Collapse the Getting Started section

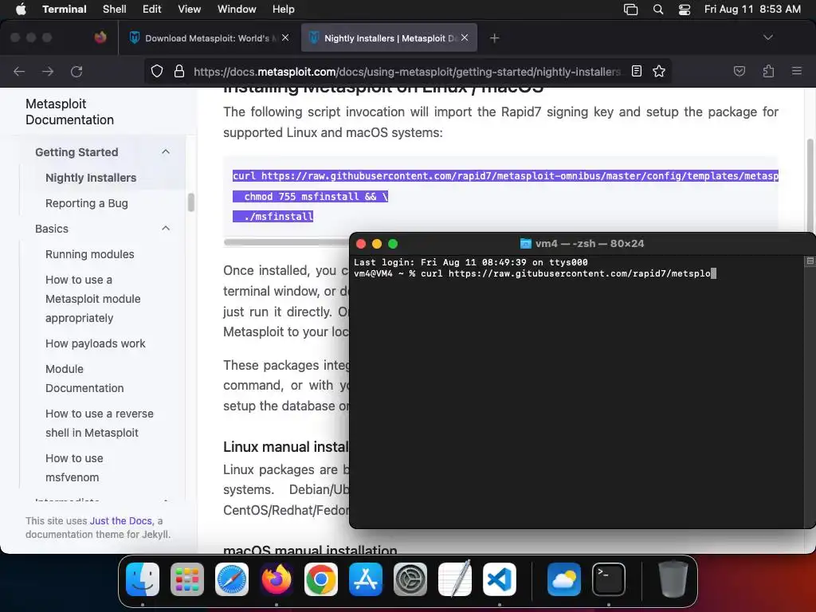pos(166,152)
